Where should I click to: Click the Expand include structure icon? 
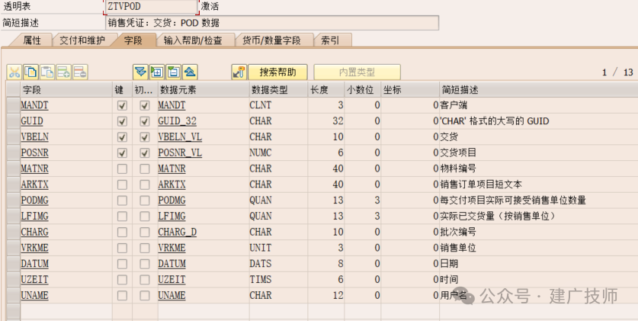pyautogui.click(x=157, y=72)
